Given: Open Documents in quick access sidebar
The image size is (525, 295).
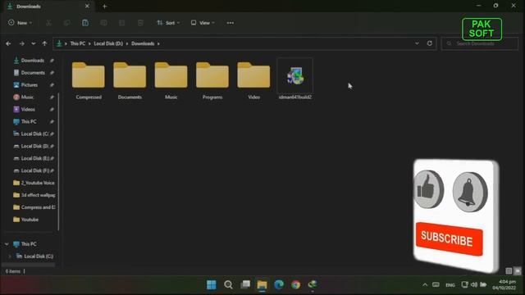Looking at the screenshot, I should (x=33, y=73).
